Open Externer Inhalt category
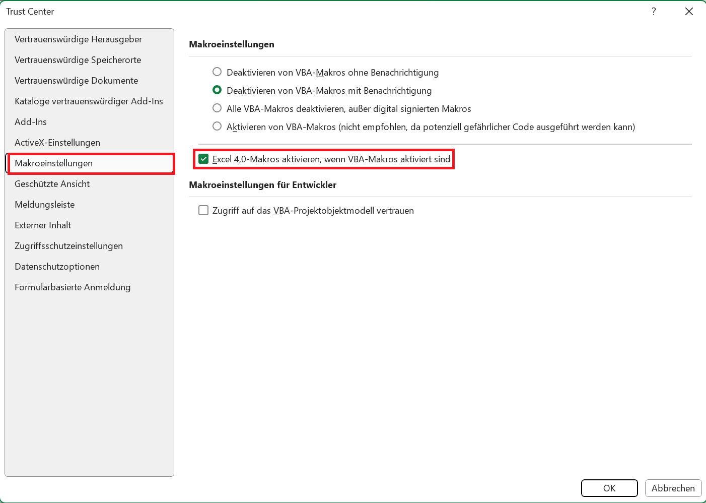Screen dimensions: 706x503 [89, 225]
